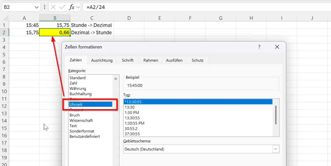Click the help question mark in the dialog

[259, 47]
